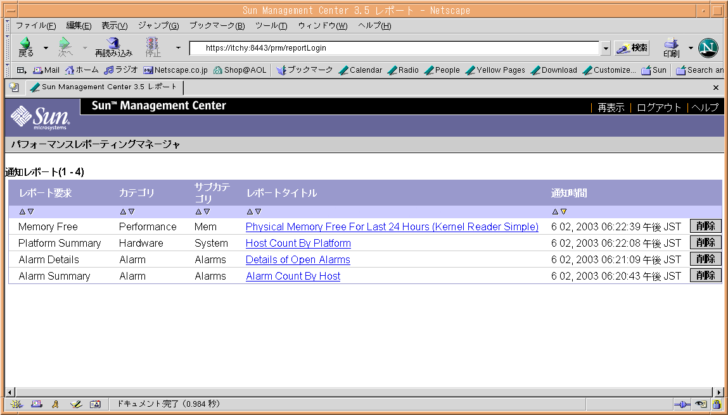Open Details of Open Alarms report

pyautogui.click(x=298, y=259)
